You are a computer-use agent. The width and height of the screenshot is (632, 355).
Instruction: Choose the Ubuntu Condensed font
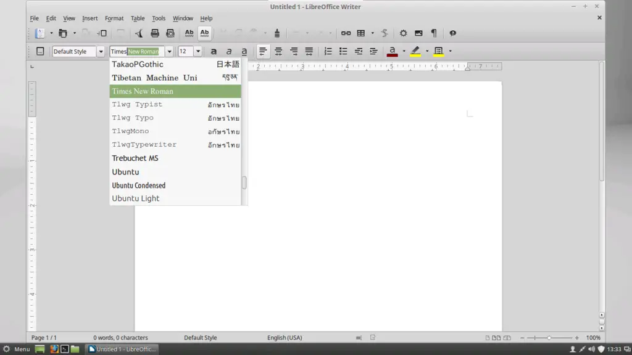click(x=175, y=185)
